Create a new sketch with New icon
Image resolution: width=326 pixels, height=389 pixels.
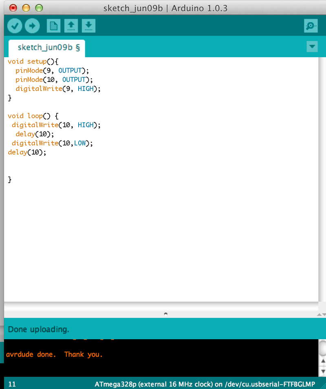point(53,26)
